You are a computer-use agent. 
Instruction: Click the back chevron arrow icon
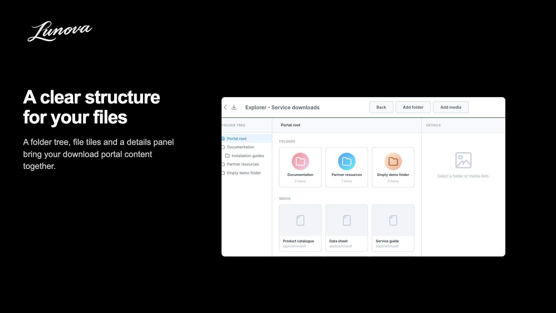pyautogui.click(x=225, y=107)
